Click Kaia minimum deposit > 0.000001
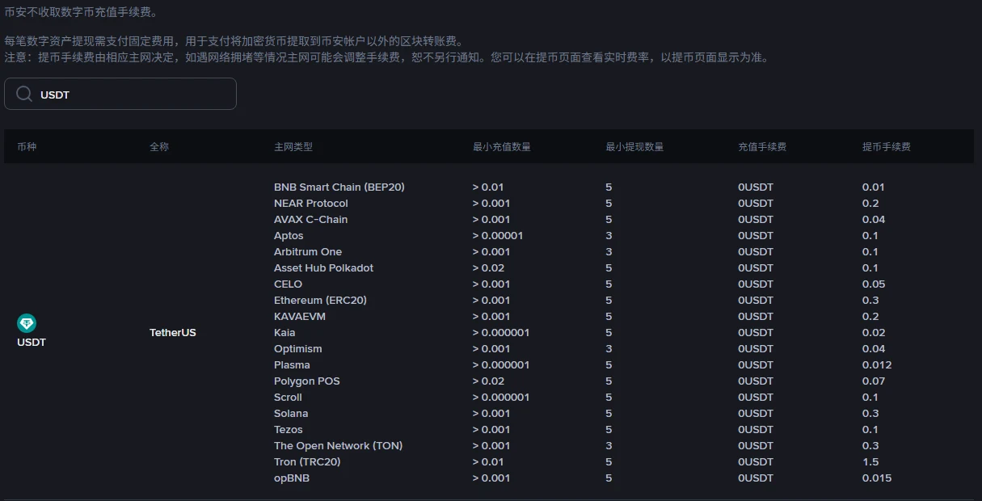Screen dimensions: 982x501 pyautogui.click(x=501, y=333)
